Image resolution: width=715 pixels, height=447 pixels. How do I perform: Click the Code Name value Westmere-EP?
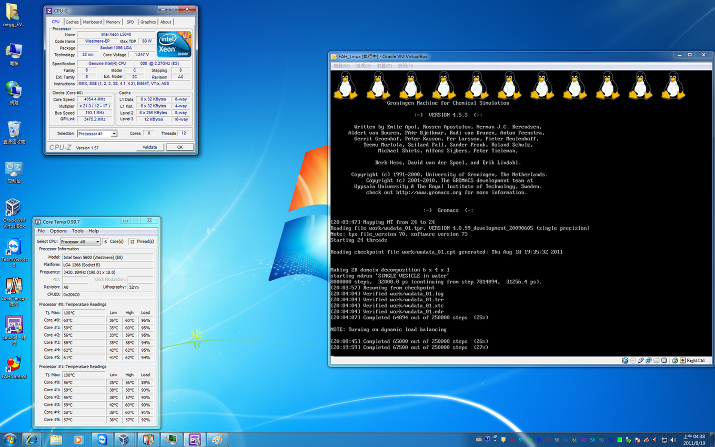coord(97,41)
